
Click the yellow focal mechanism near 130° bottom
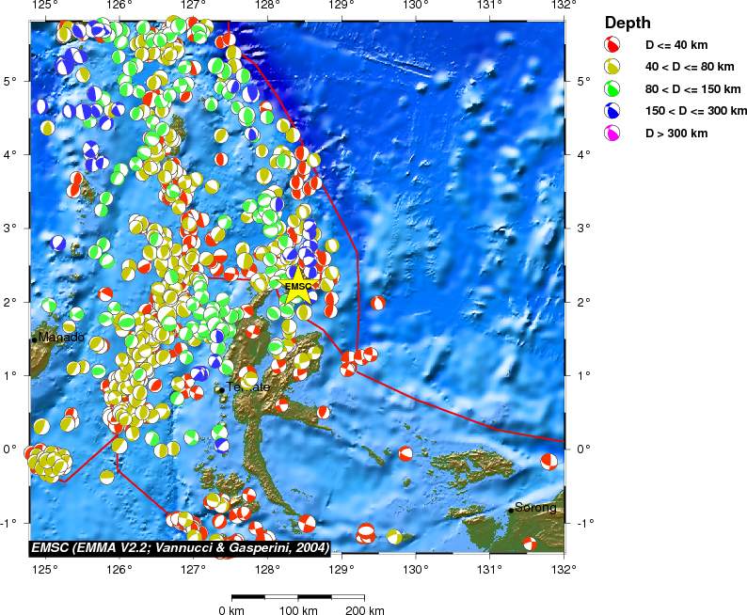(393, 537)
